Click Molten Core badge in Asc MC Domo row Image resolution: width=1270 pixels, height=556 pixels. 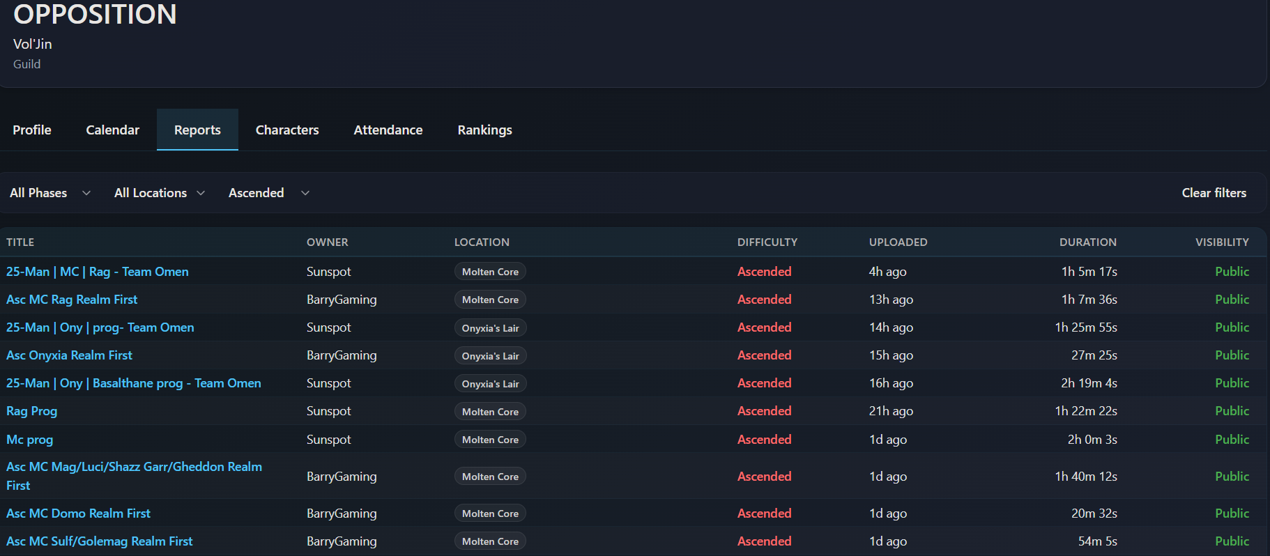(x=490, y=513)
